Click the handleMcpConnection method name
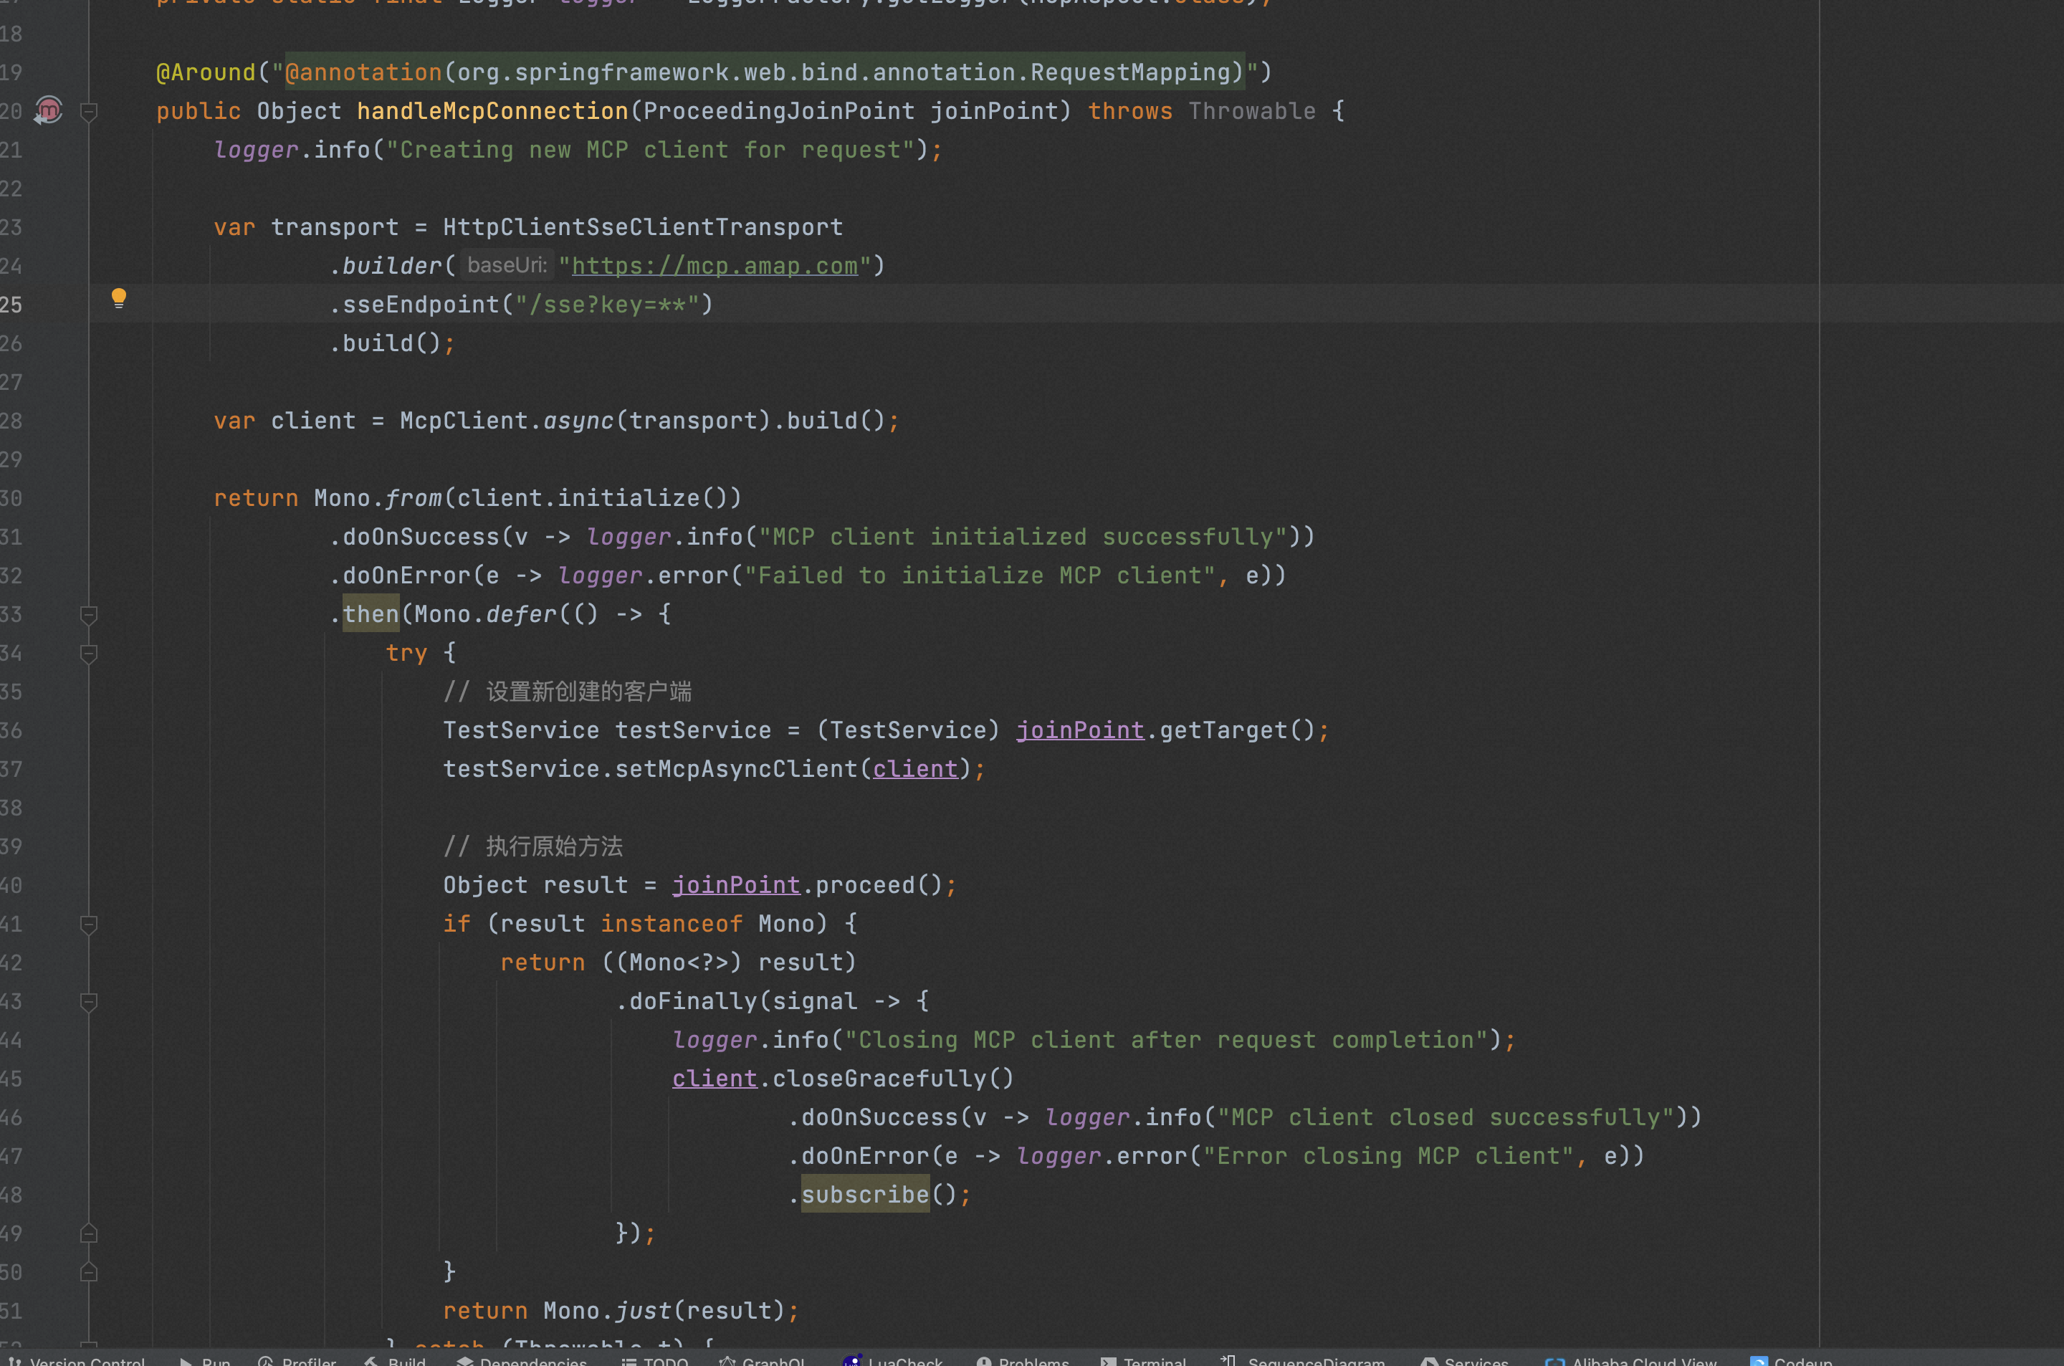This screenshot has width=2064, height=1366. coord(492,112)
